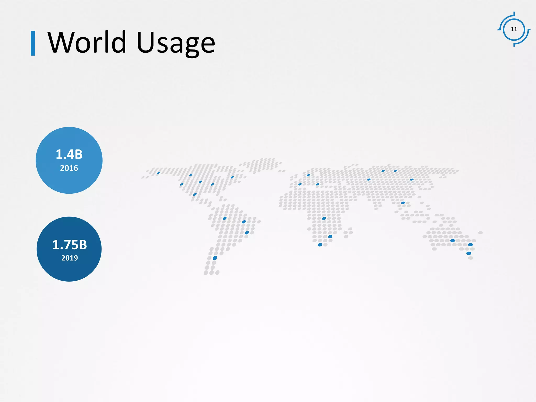The width and height of the screenshot is (536, 402).
Task: Click the "2019" year label
Action: (70, 258)
